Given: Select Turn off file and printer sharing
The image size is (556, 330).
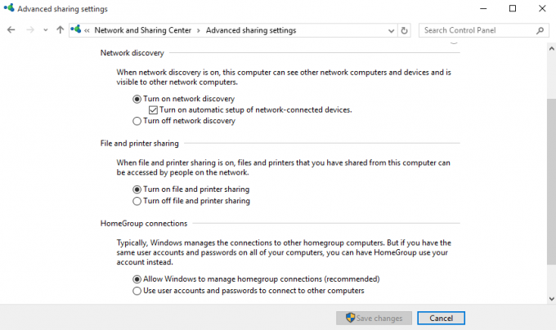Looking at the screenshot, I should tap(137, 201).
